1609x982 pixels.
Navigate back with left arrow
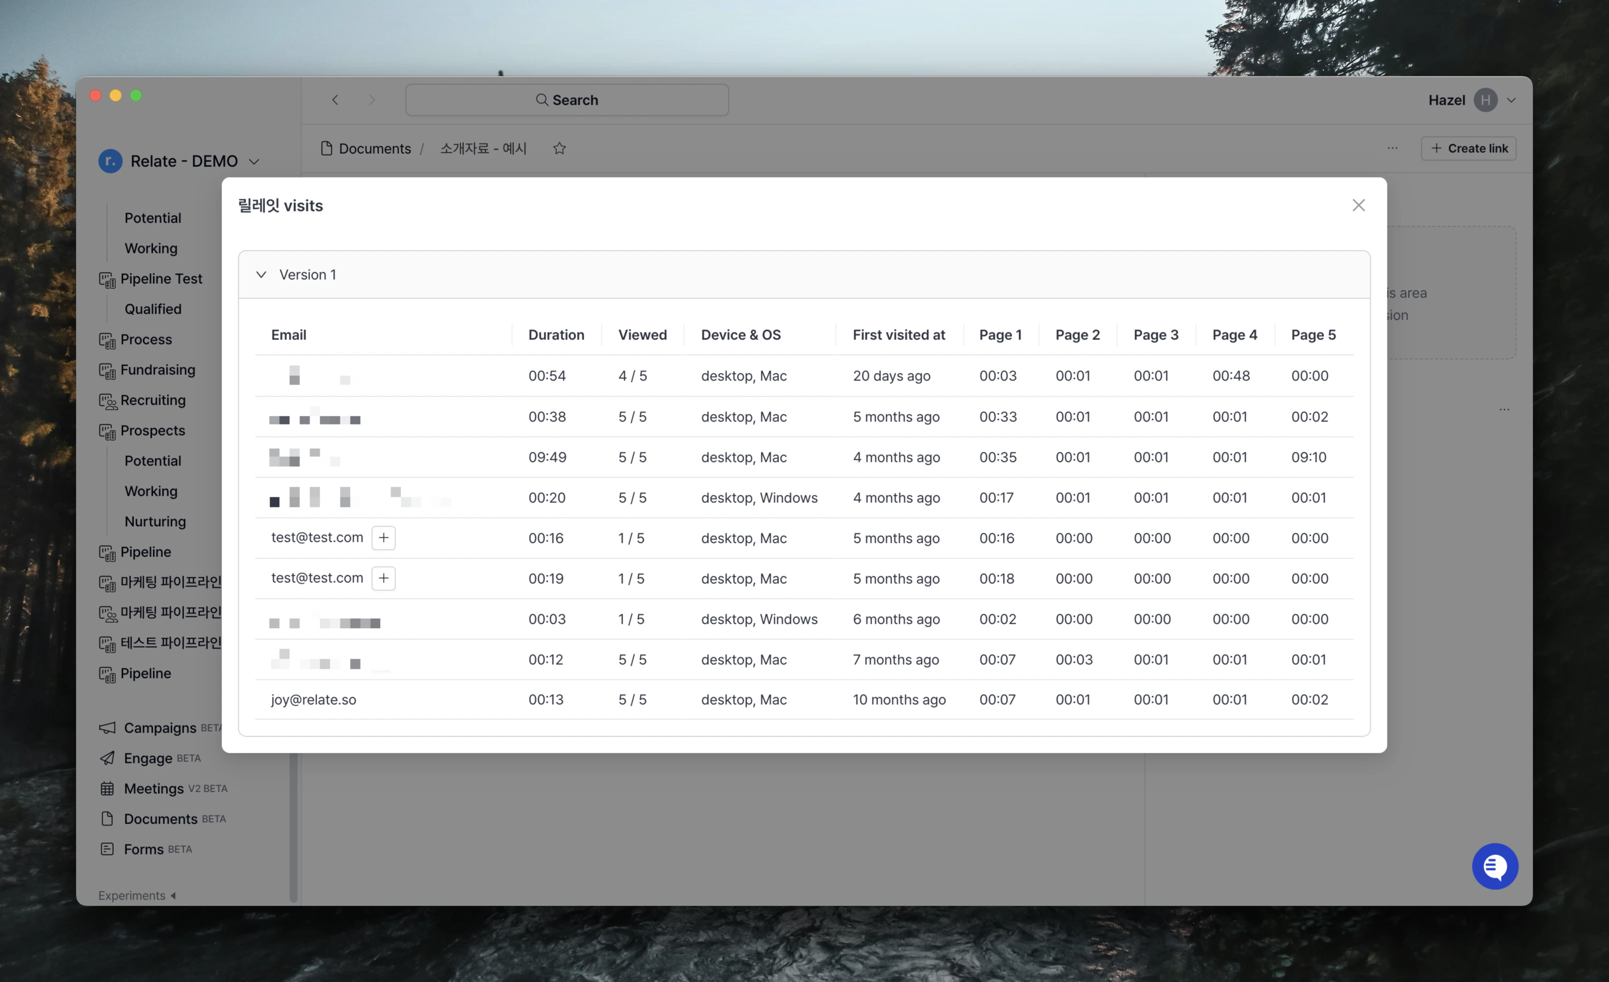point(335,100)
